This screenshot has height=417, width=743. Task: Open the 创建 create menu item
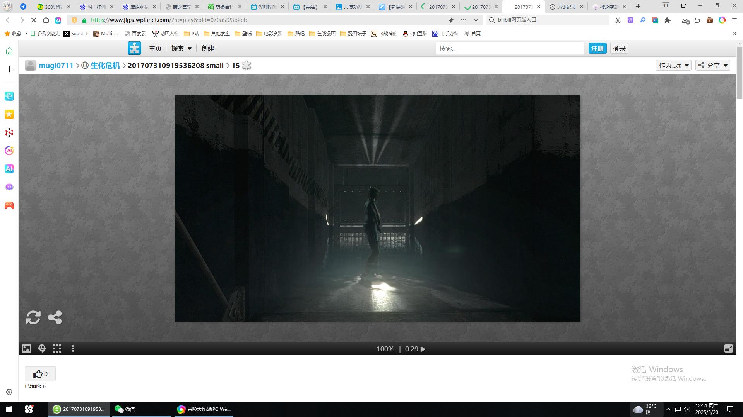[x=208, y=48]
